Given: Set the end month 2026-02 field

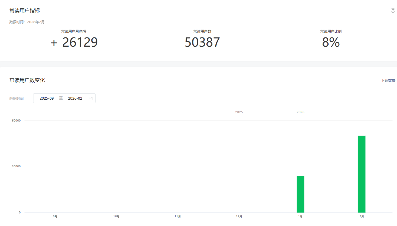Looking at the screenshot, I should coord(75,98).
